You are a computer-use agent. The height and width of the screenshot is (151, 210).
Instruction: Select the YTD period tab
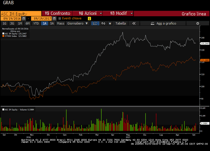click(36, 23)
